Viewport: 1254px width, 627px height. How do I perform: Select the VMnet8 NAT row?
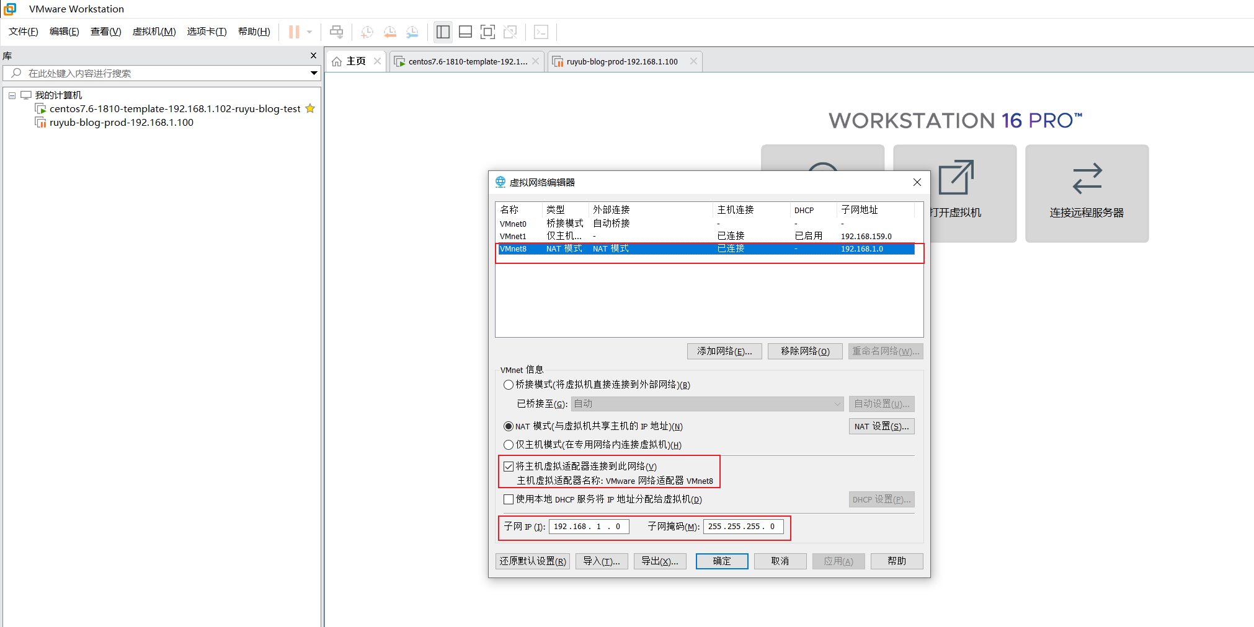click(706, 248)
